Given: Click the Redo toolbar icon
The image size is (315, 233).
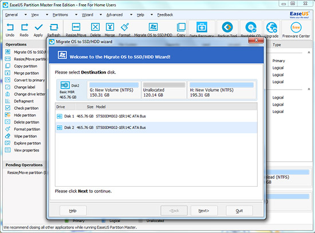Looking at the screenshot, I should (24, 27).
